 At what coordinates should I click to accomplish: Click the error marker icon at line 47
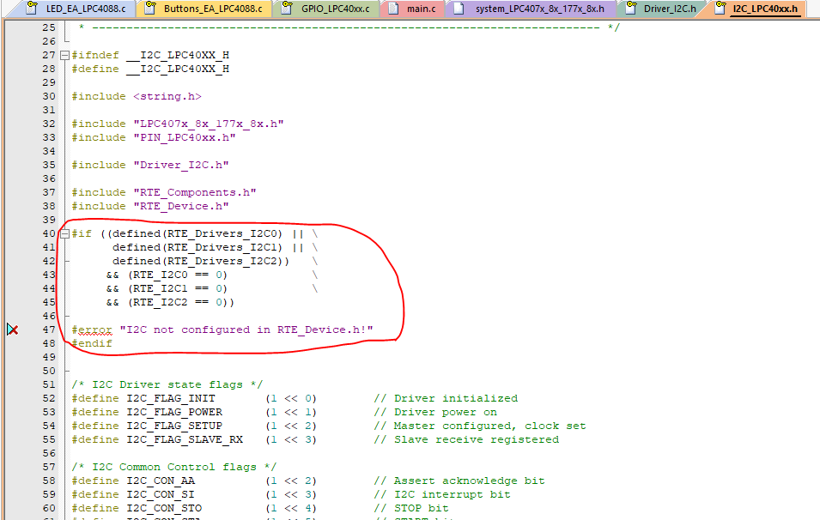click(x=13, y=330)
